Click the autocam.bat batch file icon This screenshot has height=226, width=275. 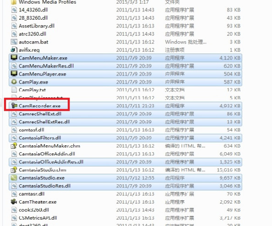coord(14,42)
